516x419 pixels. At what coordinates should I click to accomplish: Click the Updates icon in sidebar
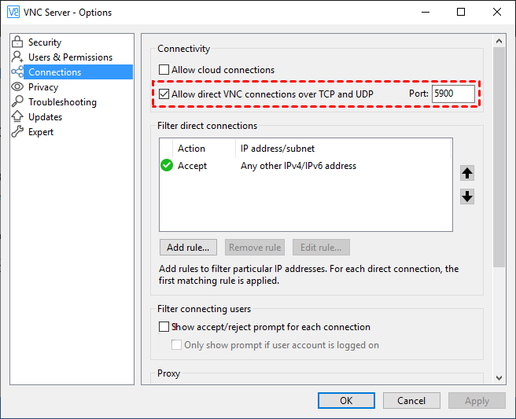[x=17, y=117]
